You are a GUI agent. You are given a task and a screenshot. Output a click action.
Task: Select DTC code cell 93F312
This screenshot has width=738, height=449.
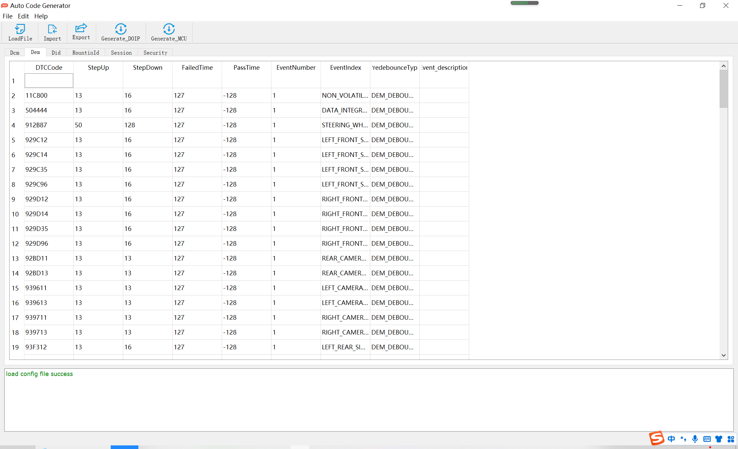(49, 347)
